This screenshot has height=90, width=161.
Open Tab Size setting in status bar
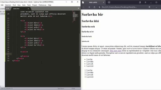(61, 88)
